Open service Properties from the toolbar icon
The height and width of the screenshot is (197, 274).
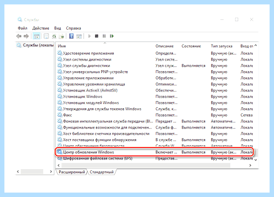tap(46, 36)
